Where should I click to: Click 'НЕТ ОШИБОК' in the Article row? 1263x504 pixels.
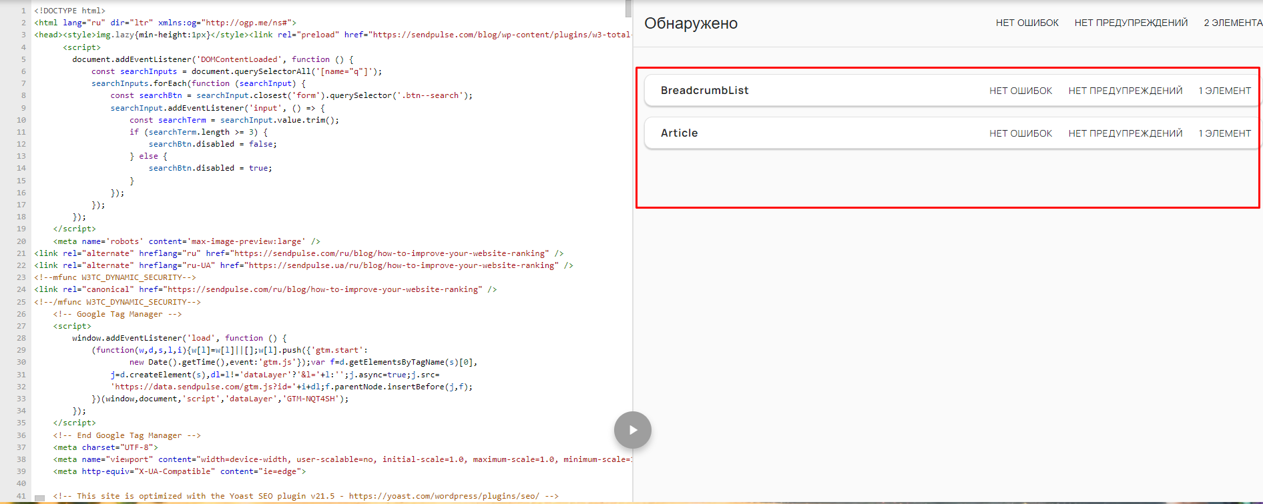[1021, 133]
